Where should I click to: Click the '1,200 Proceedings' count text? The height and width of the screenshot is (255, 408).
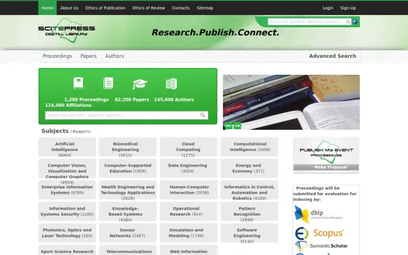[x=86, y=99]
